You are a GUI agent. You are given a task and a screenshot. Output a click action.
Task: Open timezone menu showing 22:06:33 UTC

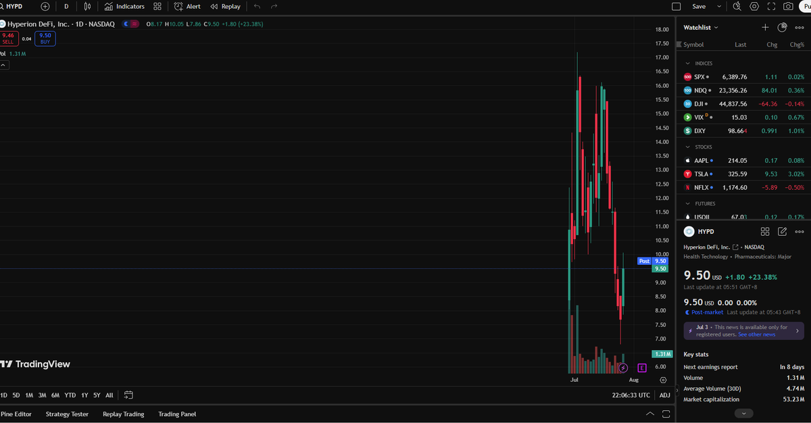click(631, 395)
